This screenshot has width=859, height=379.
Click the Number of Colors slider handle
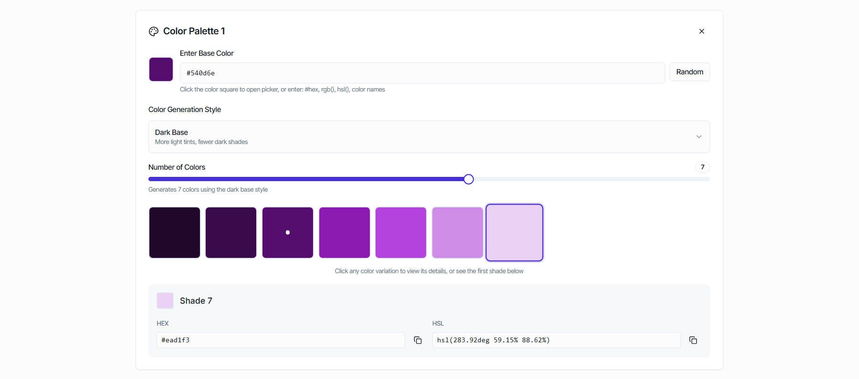coord(469,179)
